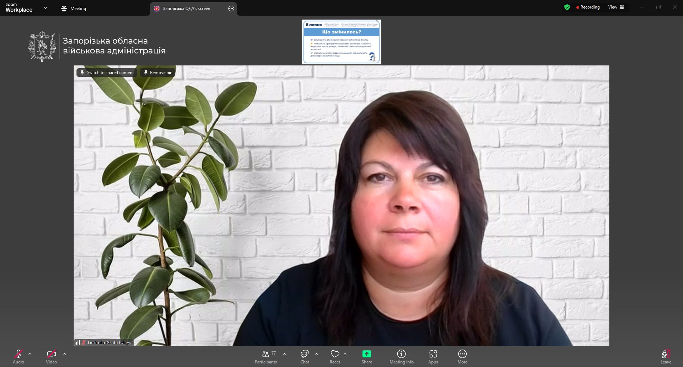The height and width of the screenshot is (367, 683).
Task: Open the shared screen slide thumbnail
Action: point(341,42)
